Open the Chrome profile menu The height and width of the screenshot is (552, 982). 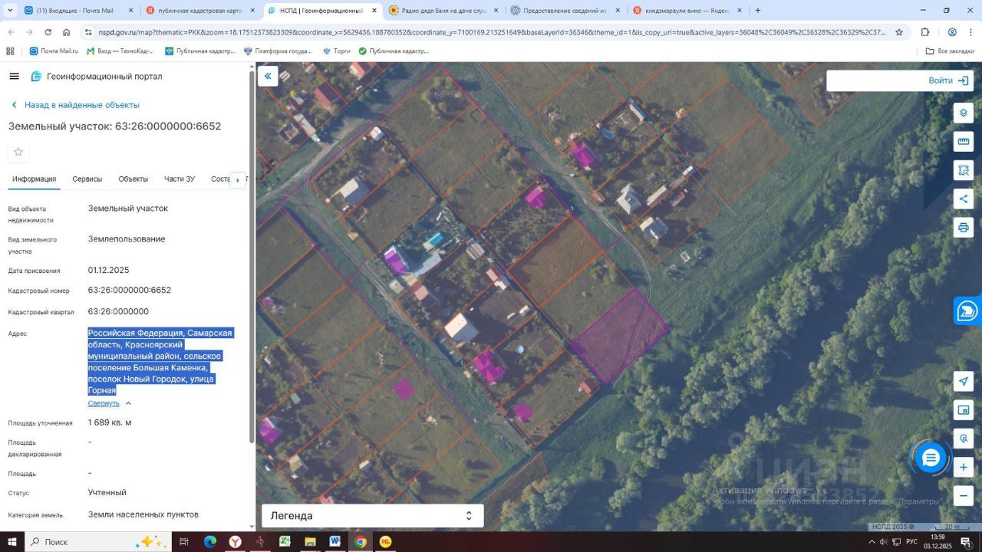(952, 32)
